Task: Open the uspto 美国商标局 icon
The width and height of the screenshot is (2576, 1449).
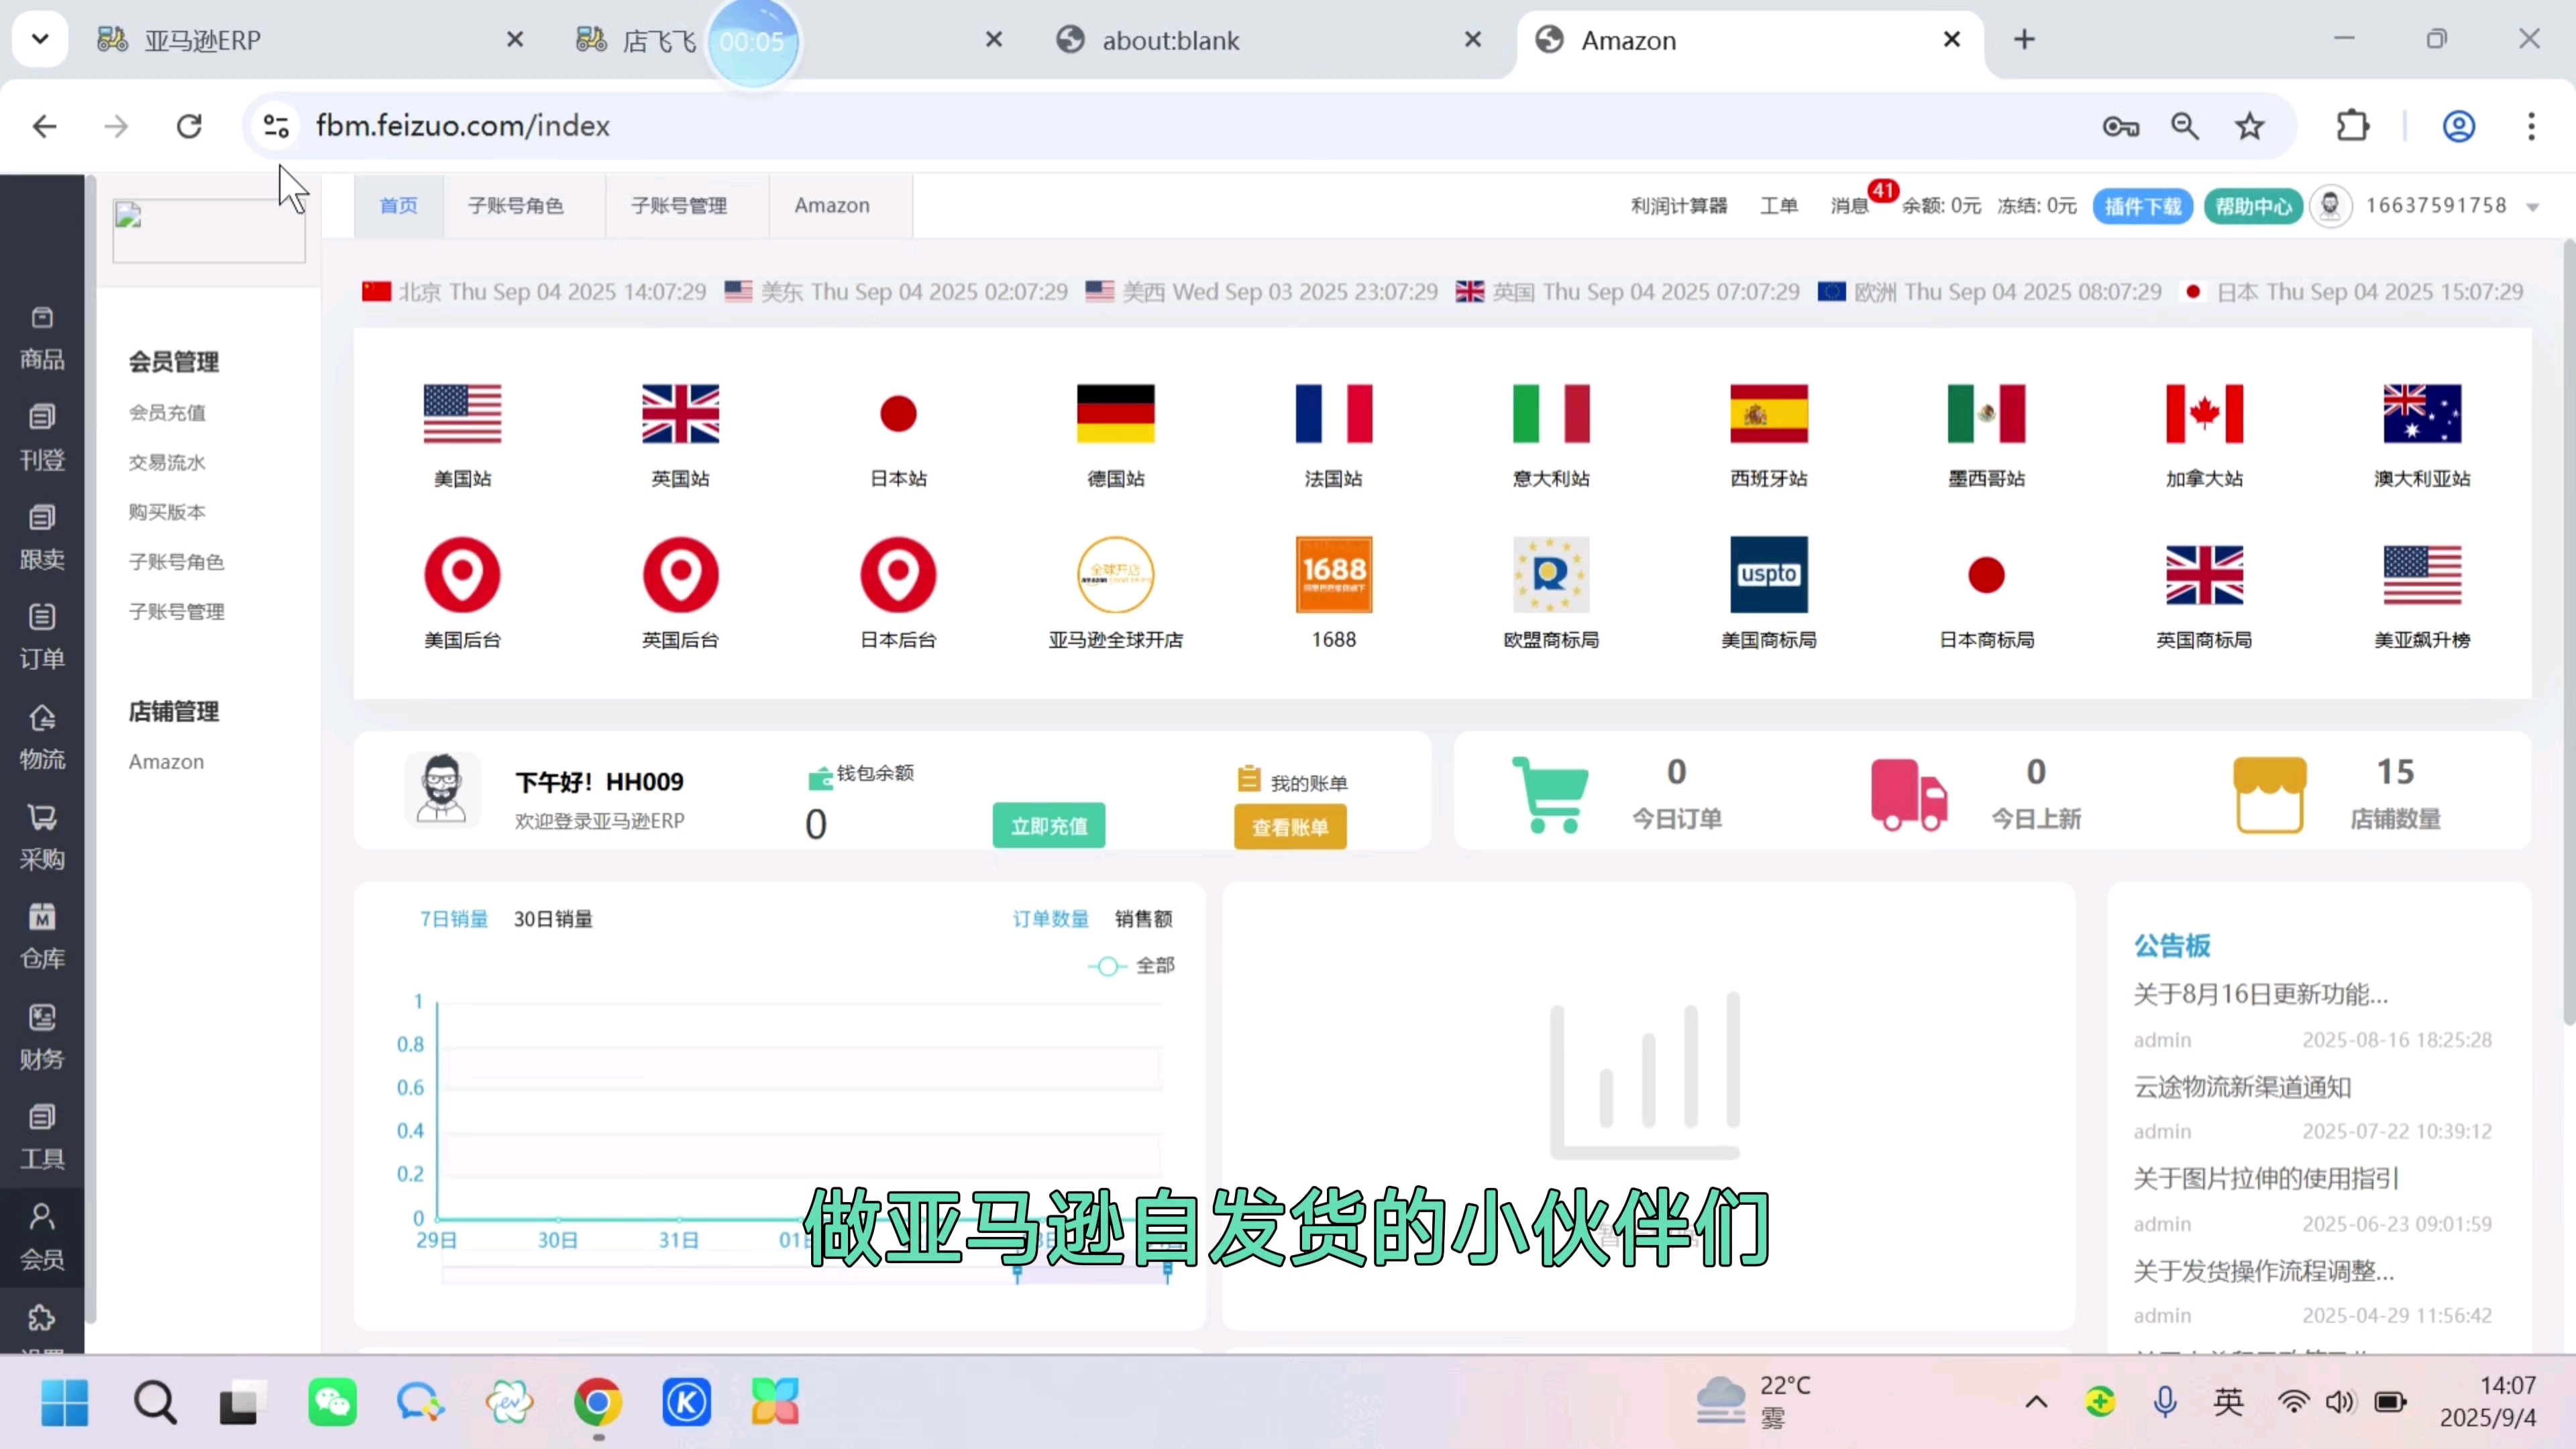Action: pos(1769,575)
